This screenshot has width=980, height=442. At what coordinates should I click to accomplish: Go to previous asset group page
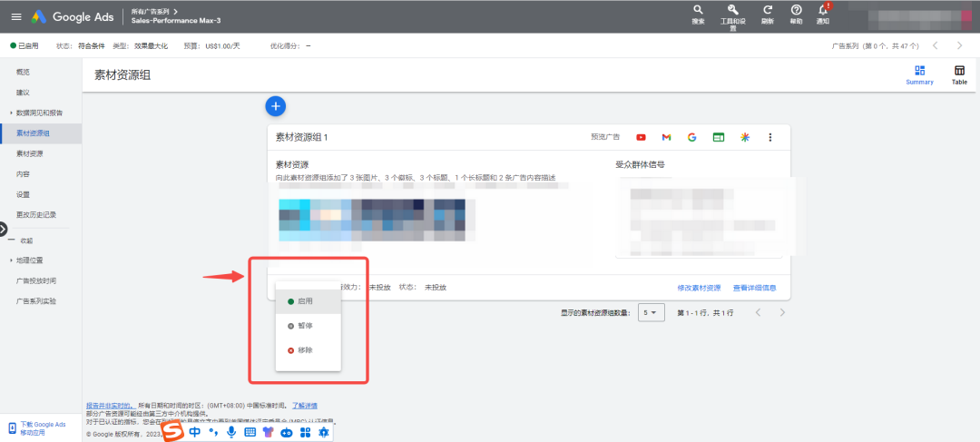(x=758, y=312)
